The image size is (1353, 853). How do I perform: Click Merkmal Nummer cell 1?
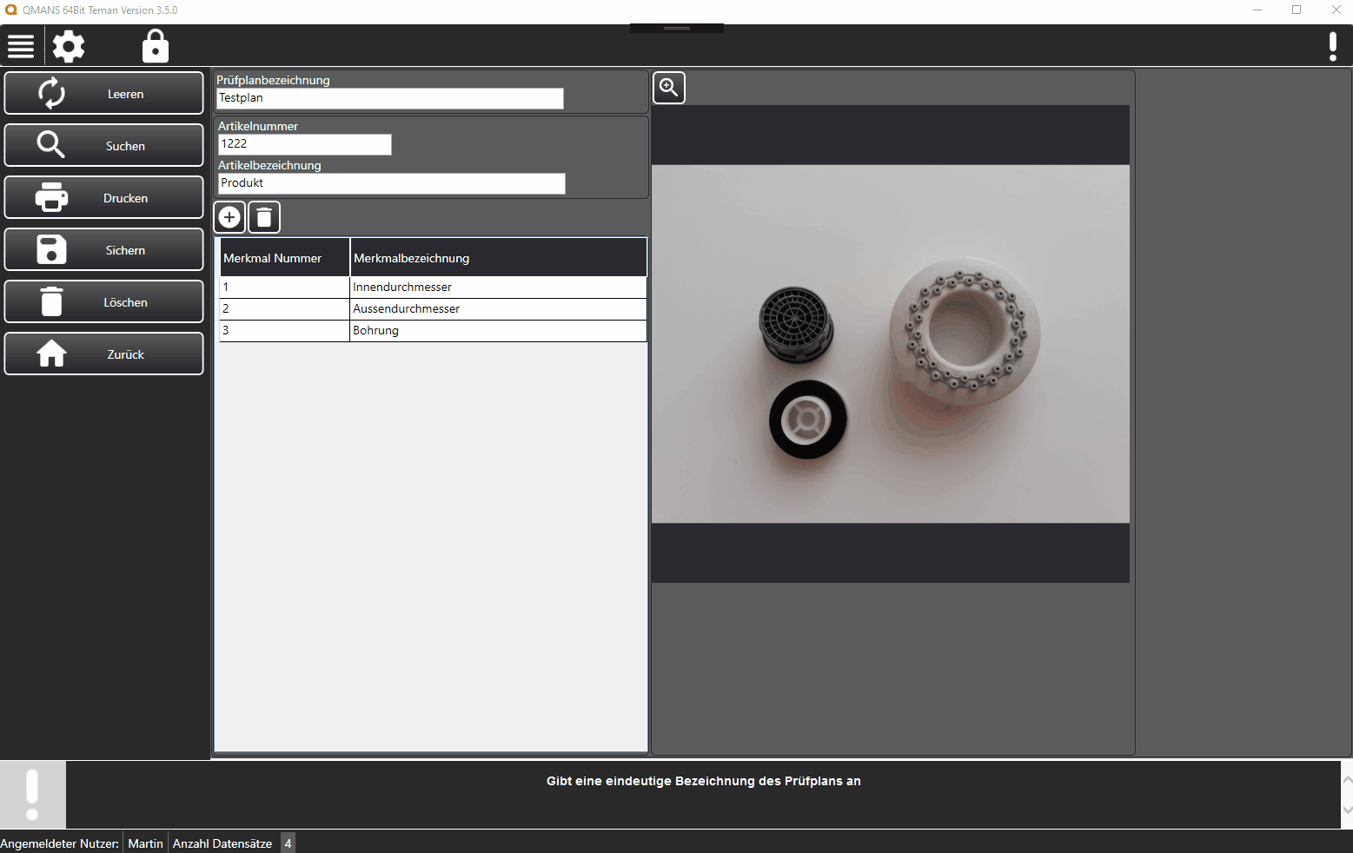(x=284, y=287)
